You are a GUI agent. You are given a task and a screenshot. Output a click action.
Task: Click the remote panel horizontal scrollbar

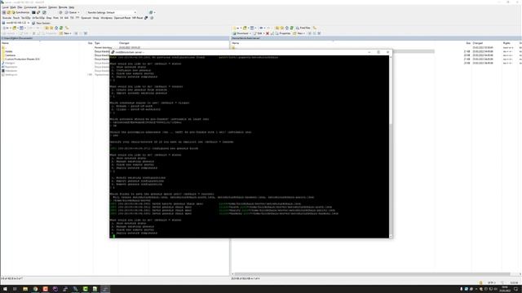pyautogui.click(x=373, y=274)
